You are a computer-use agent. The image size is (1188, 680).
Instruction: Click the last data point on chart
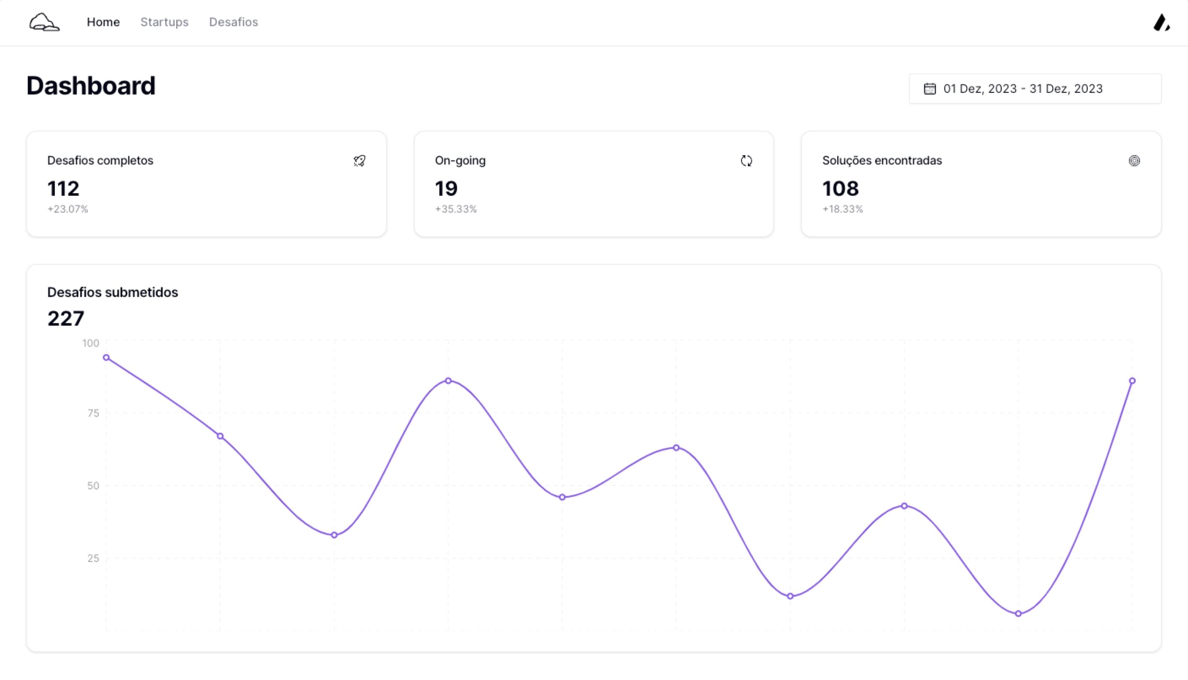tap(1132, 381)
